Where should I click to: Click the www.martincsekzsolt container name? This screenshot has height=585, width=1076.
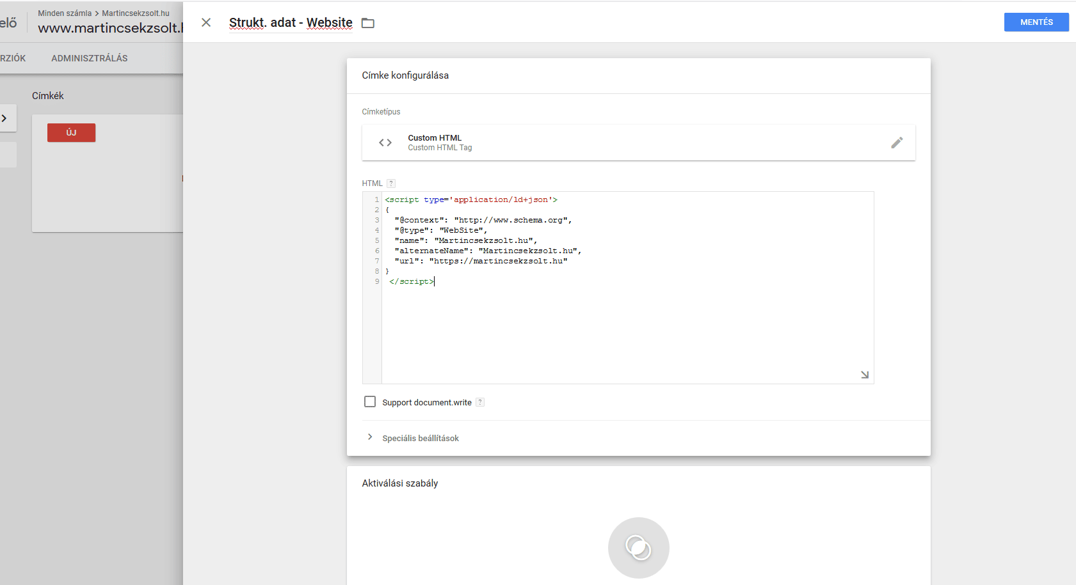(110, 28)
